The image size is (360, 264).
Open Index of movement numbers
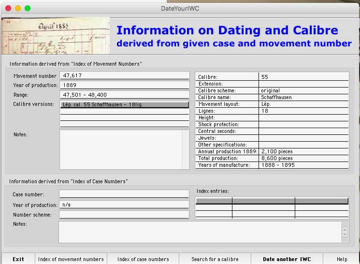click(71, 259)
